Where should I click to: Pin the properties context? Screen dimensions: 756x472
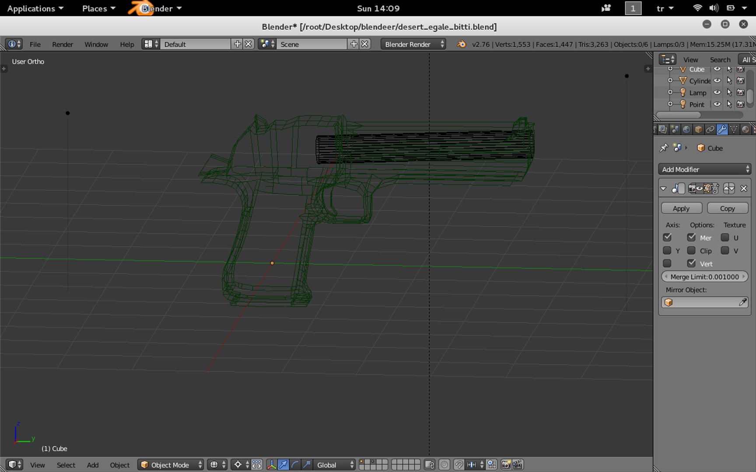pos(664,148)
